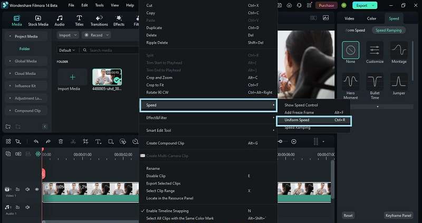
Task: Open support via headset icon
Action: point(299,5)
